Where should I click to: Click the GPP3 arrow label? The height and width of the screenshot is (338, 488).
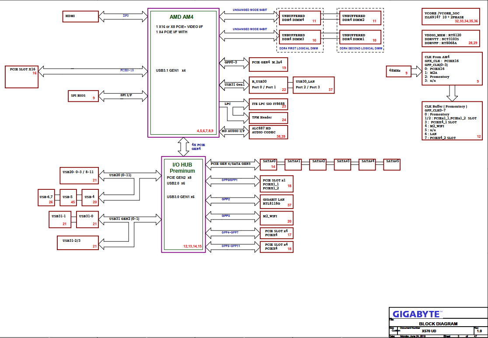226,216
